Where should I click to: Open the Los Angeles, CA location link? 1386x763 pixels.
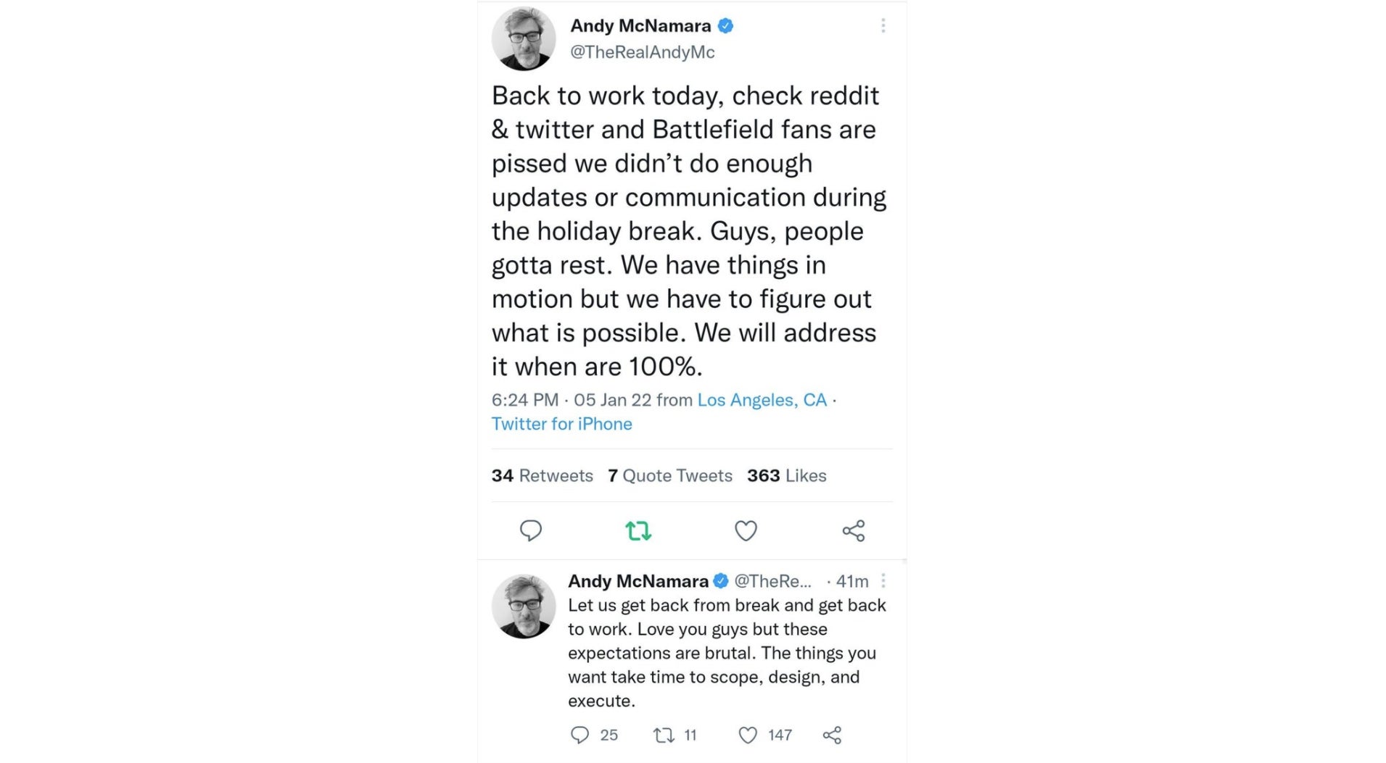(762, 400)
